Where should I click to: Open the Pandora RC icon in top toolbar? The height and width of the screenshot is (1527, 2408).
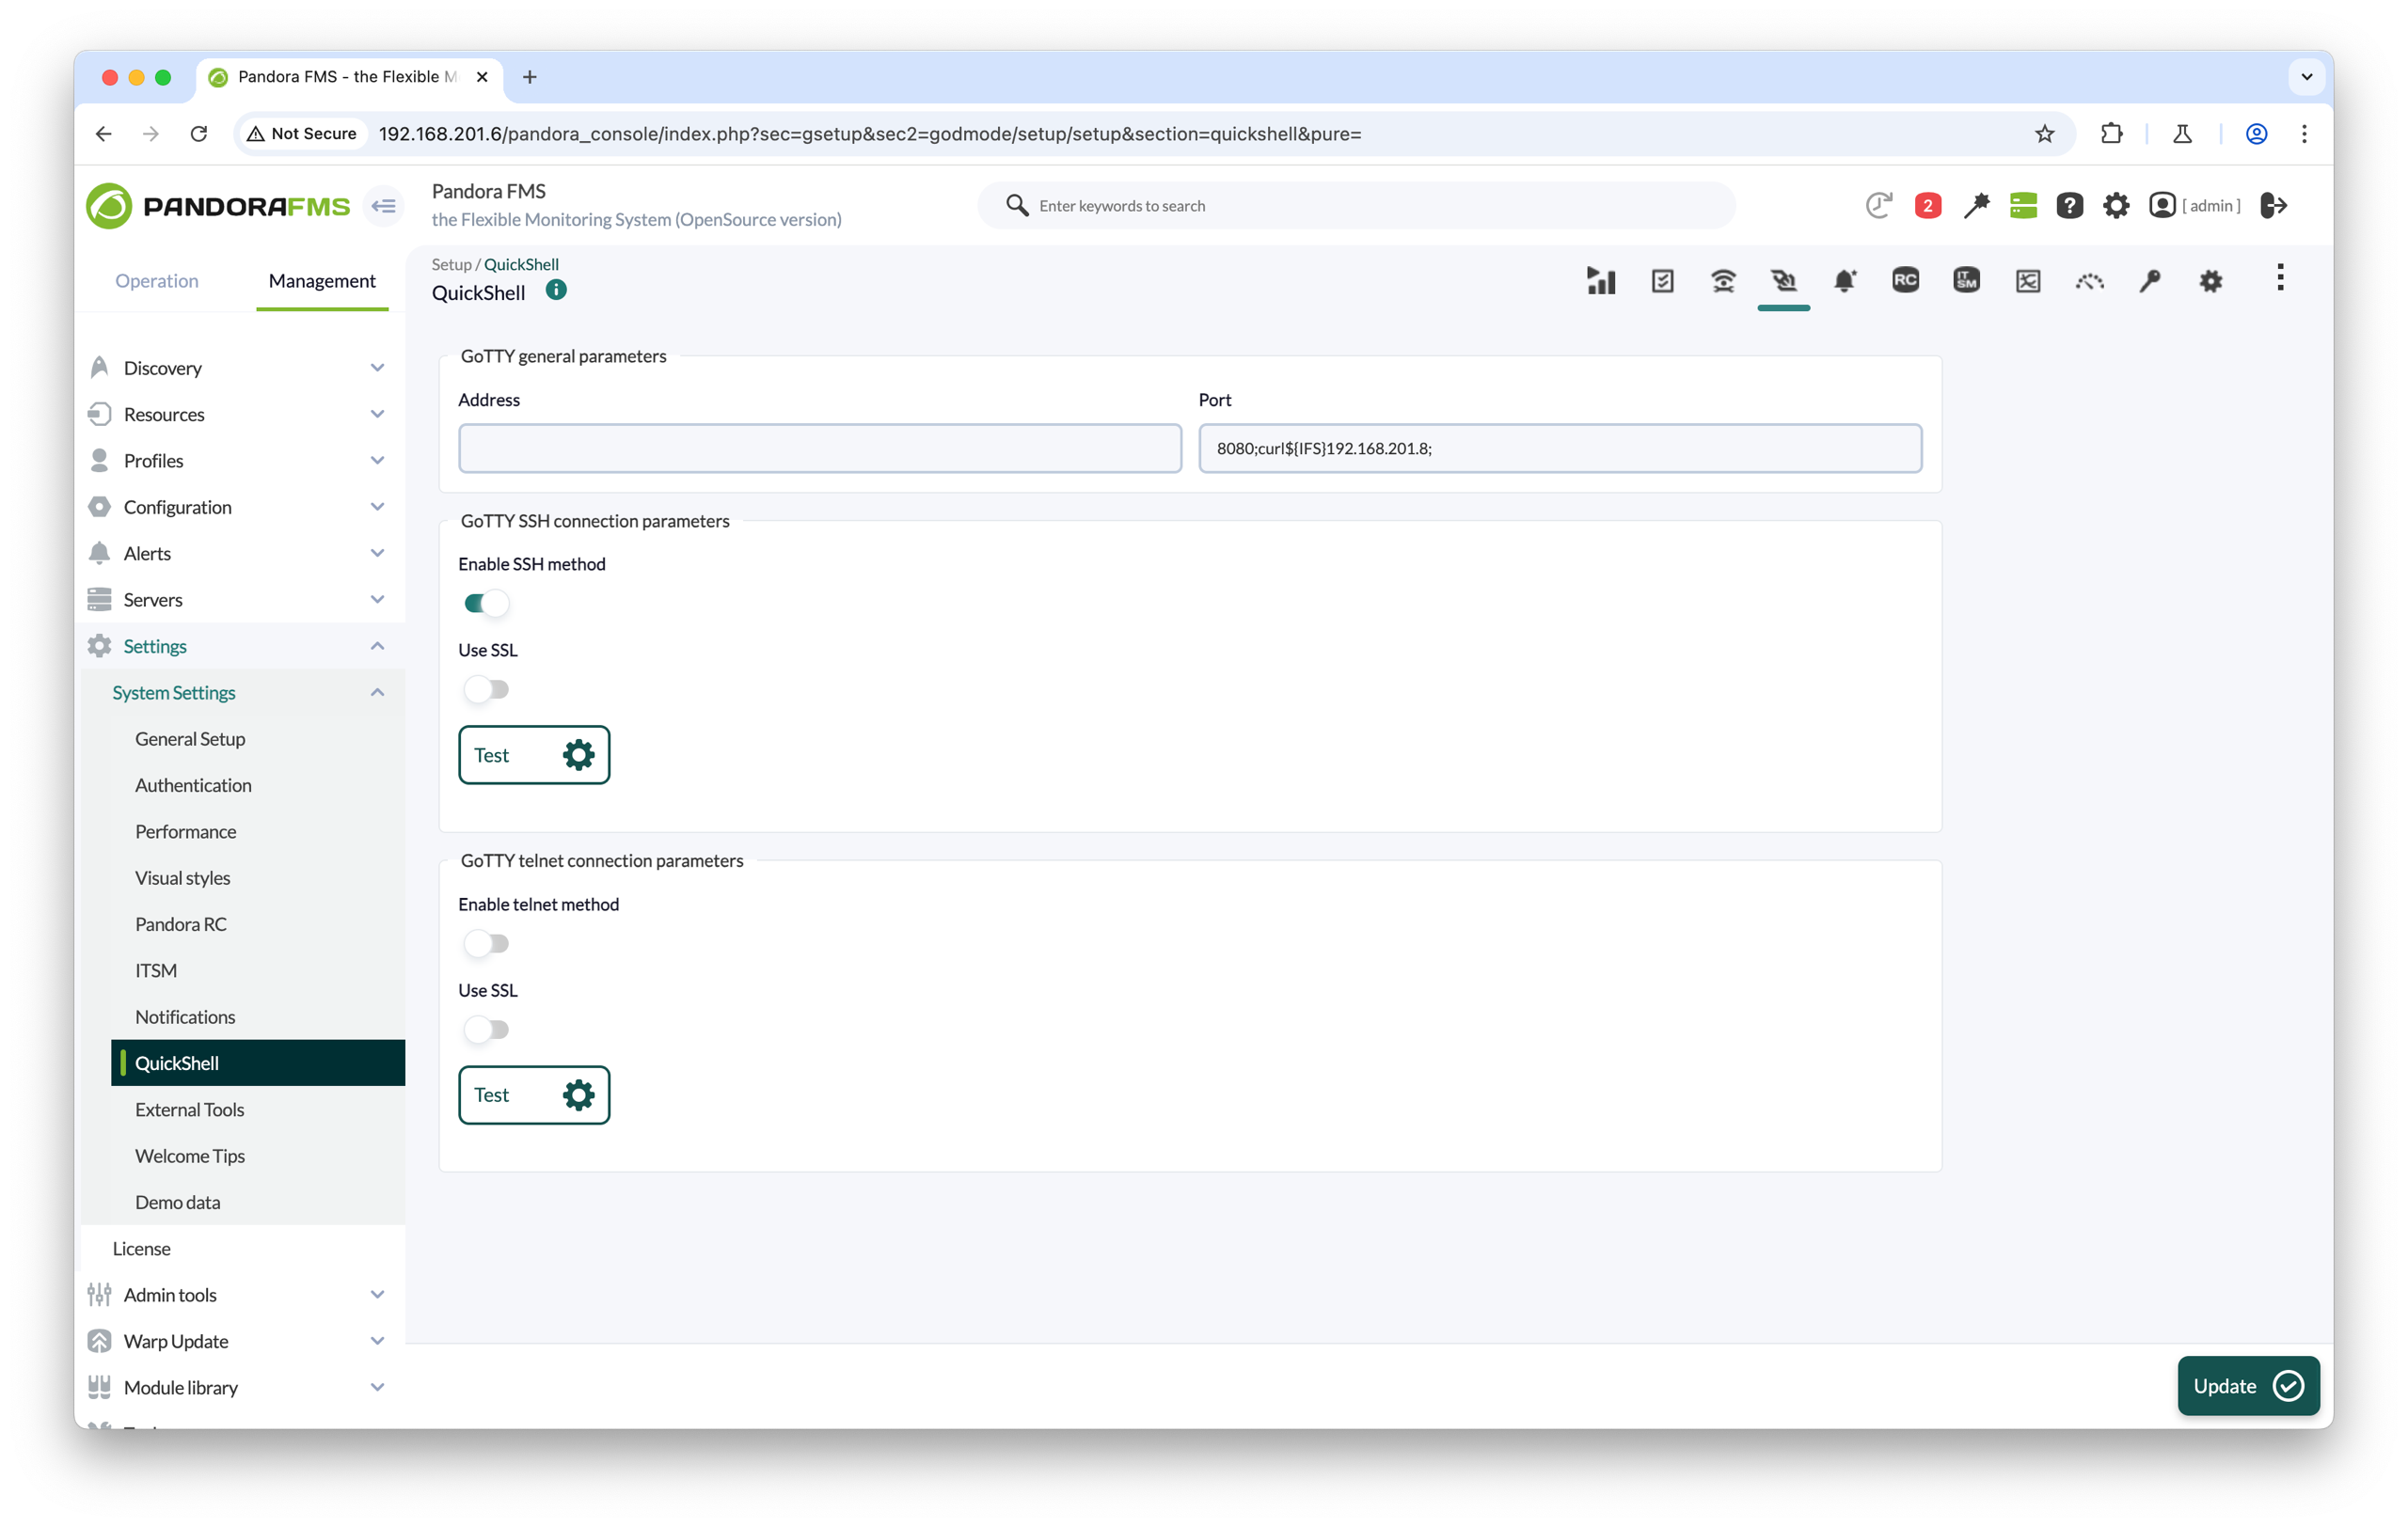1906,281
